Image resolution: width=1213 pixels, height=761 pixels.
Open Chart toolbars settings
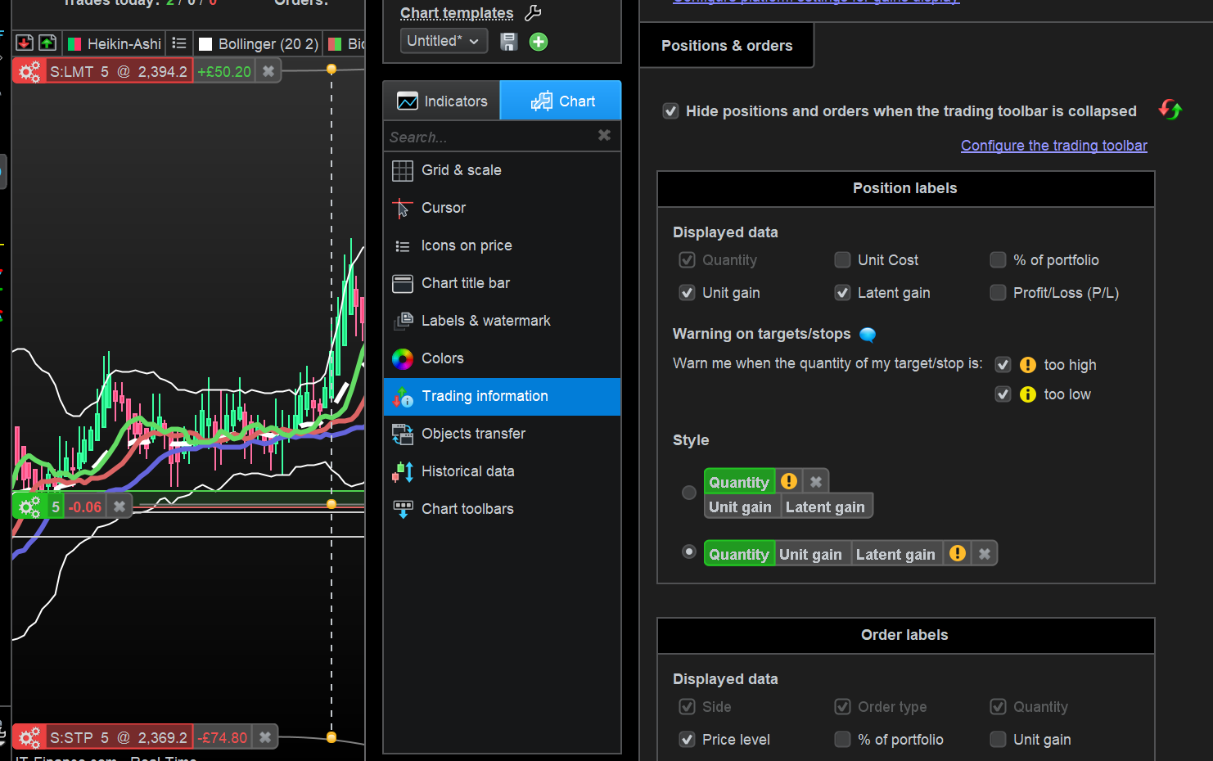click(x=502, y=509)
